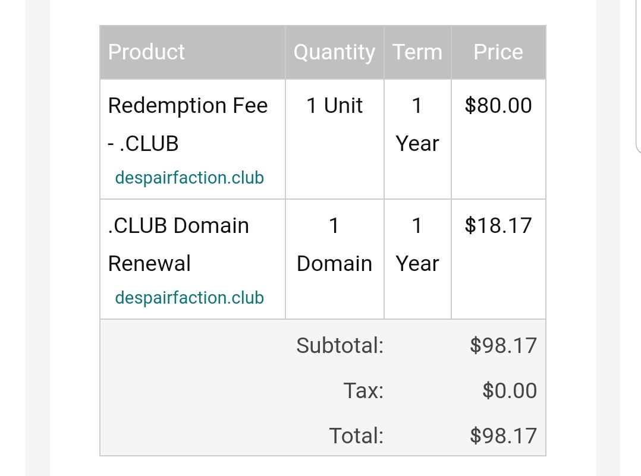Screen dimensions: 641x476
Task: Click the Subtotal label
Action: (x=340, y=346)
